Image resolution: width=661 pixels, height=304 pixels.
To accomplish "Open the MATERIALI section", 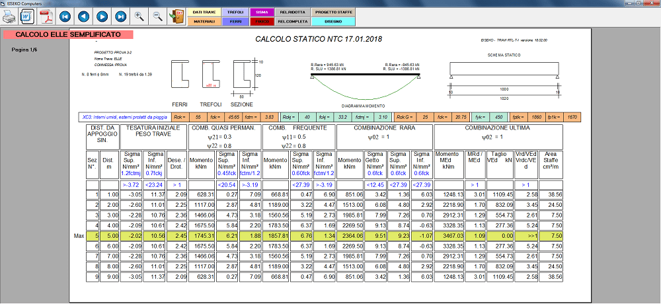I will point(204,21).
